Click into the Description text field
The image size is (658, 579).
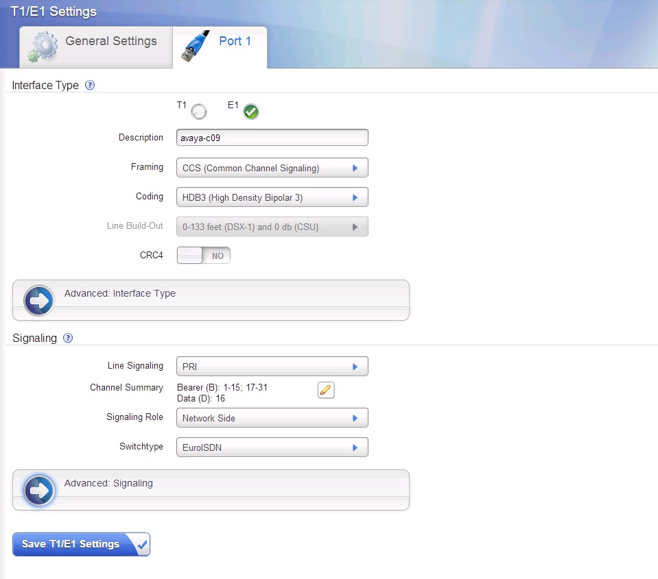[272, 138]
